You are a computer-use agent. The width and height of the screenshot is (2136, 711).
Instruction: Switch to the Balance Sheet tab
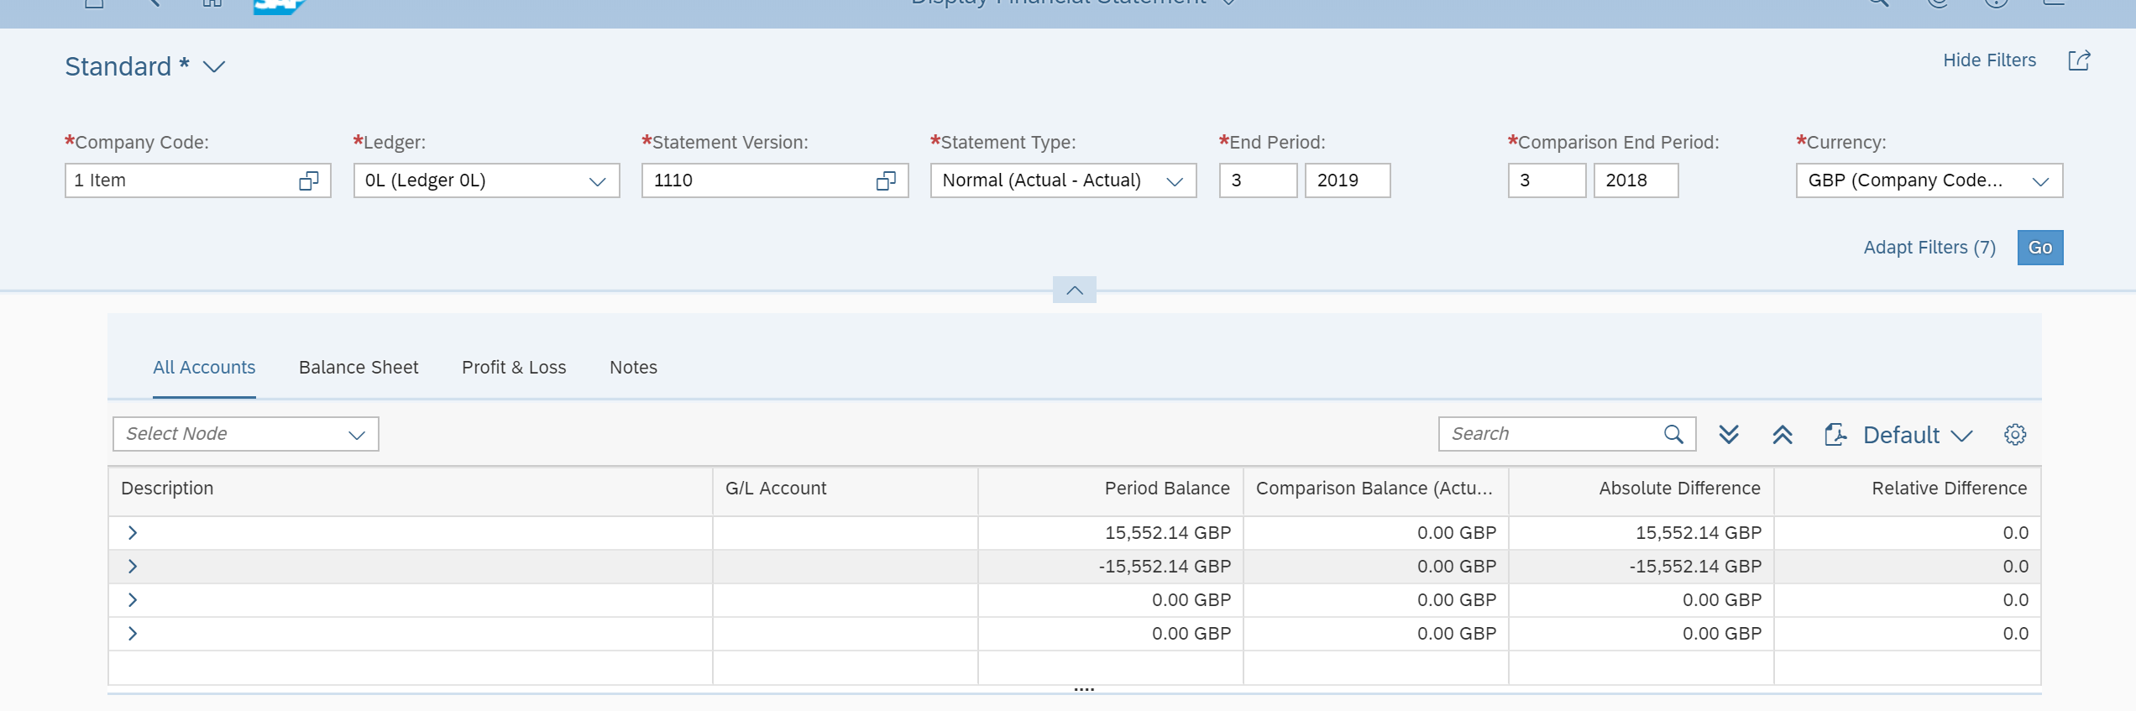click(359, 368)
